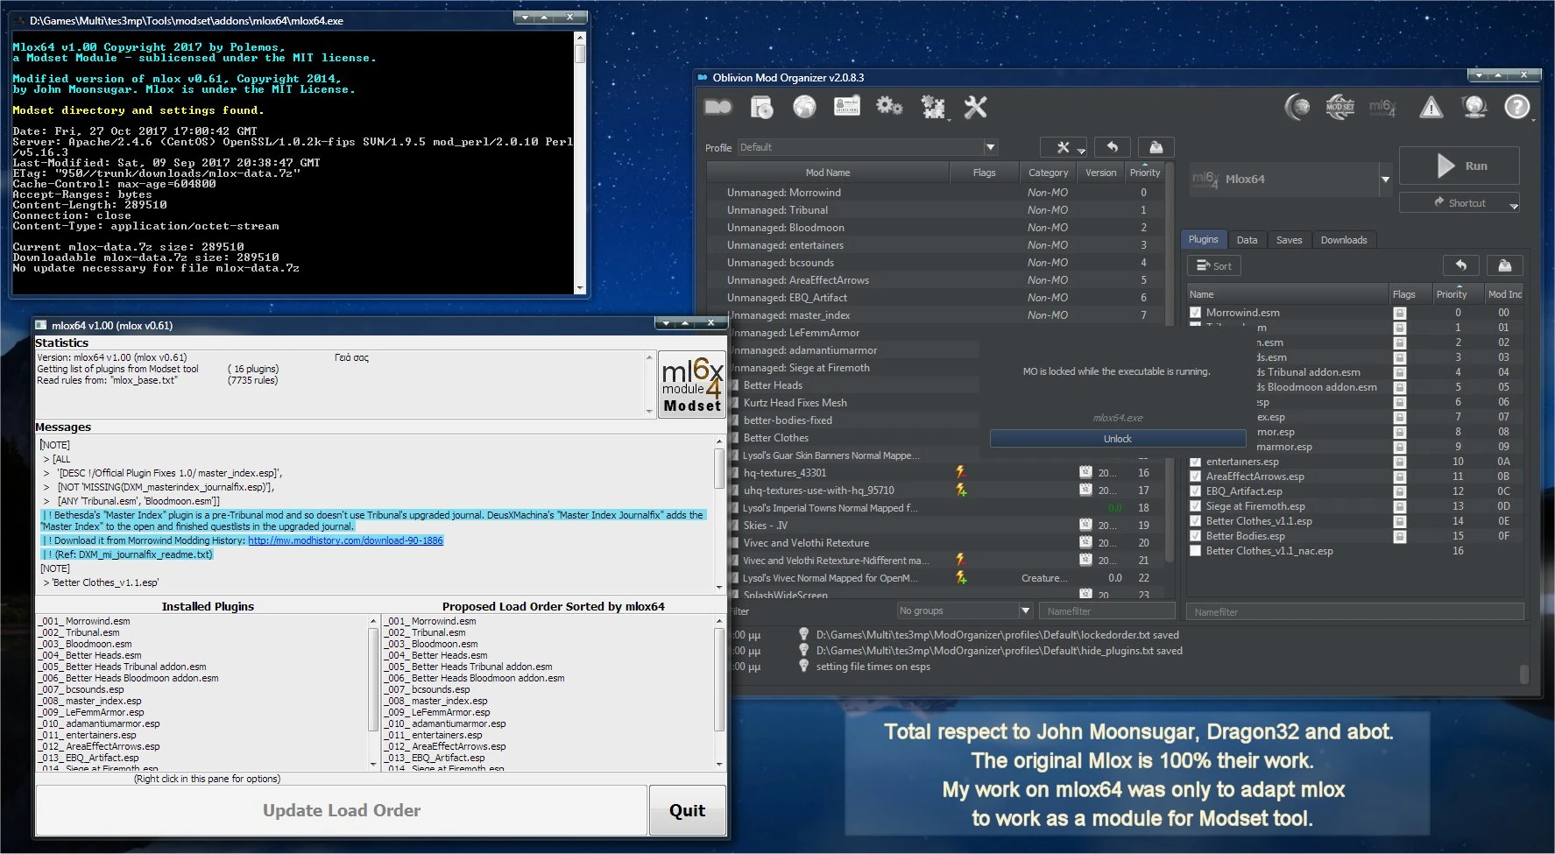Click the Mod Organizer MO logo icon
Screen dimensions: 1555x854
point(718,107)
